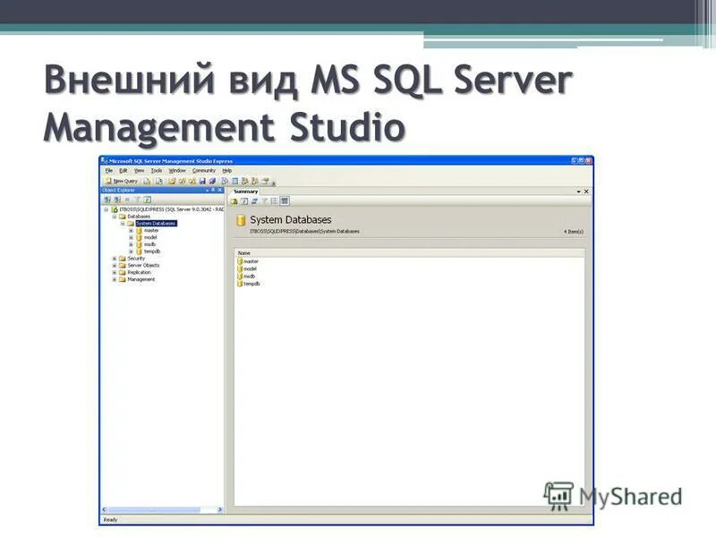Switch Summary to Details report view icon
This screenshot has width=716, height=537.
[x=284, y=200]
